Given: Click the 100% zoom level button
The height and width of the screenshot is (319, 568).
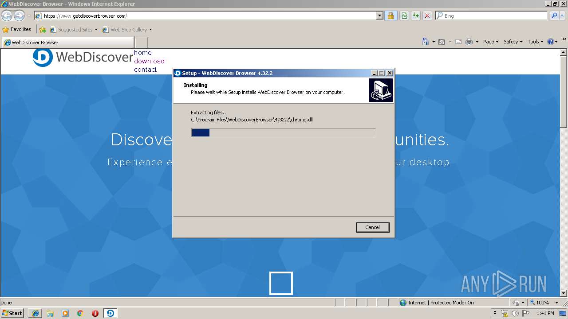Looking at the screenshot, I should 539,303.
